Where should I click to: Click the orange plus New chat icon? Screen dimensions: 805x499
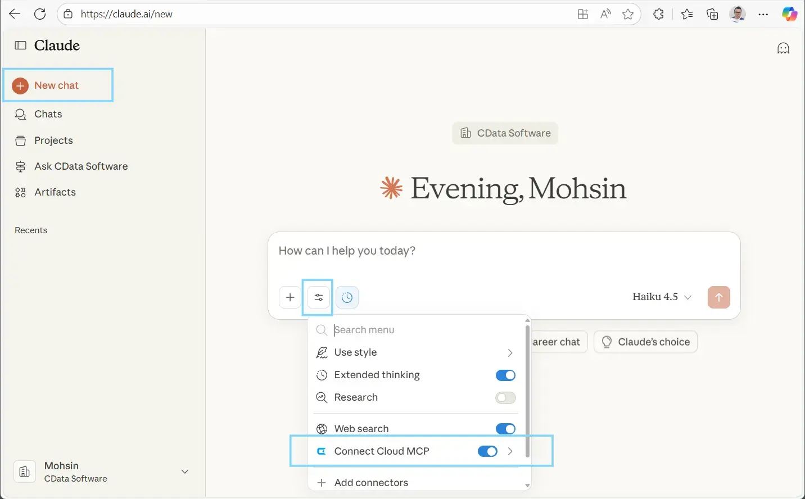(20, 85)
